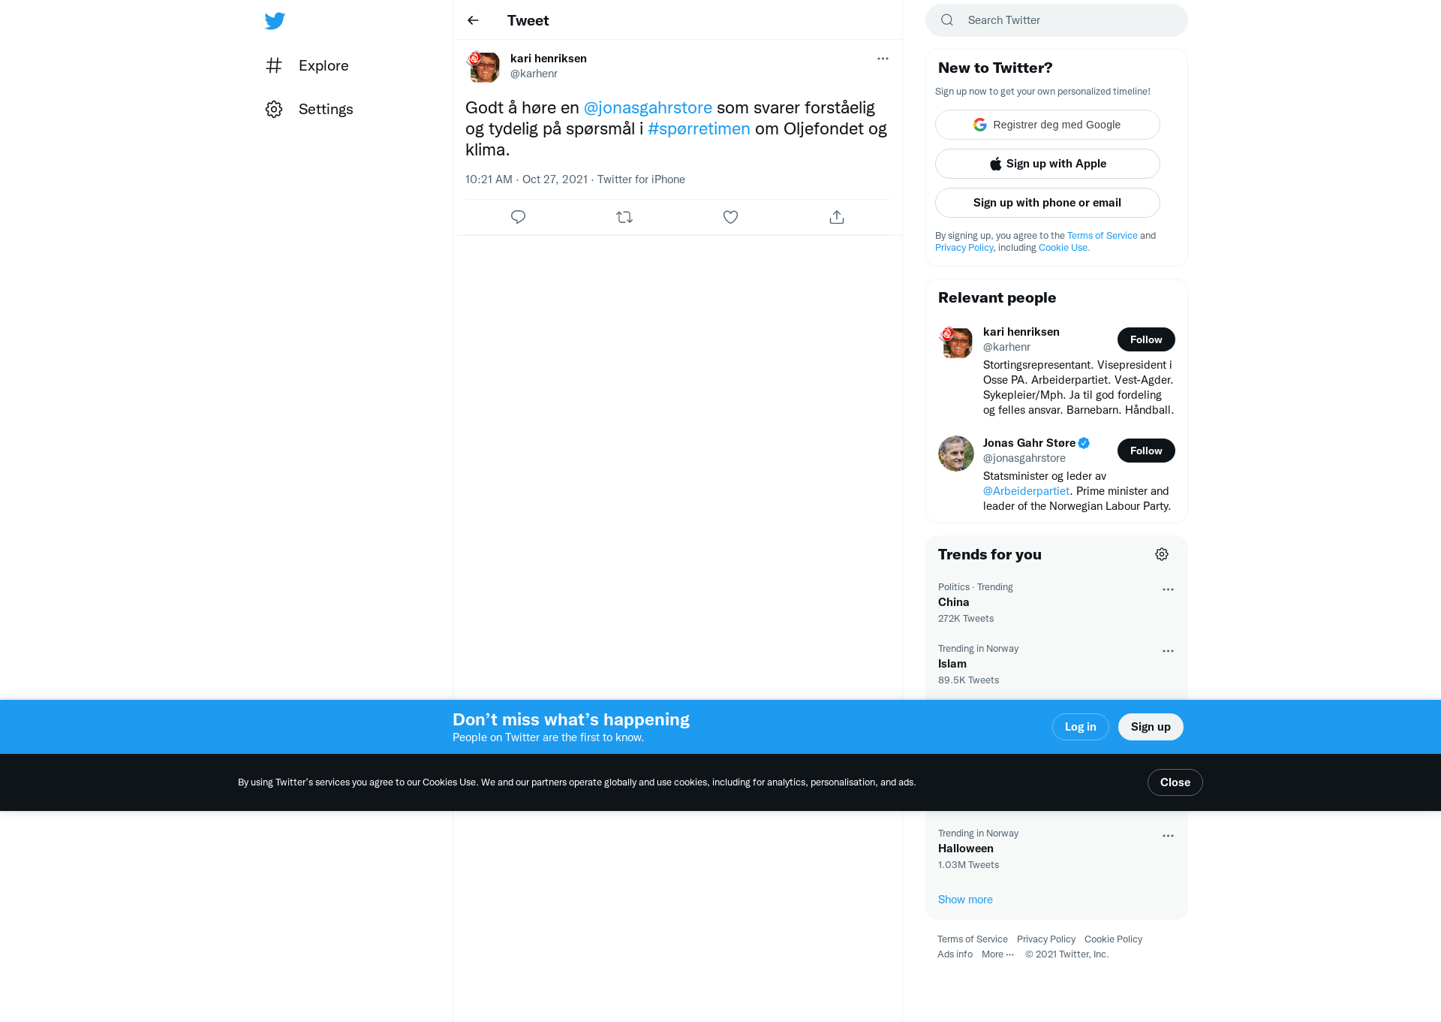Viewport: 1441px width, 1022px height.
Task: Retweet using the retweet icon
Action: [x=624, y=217]
